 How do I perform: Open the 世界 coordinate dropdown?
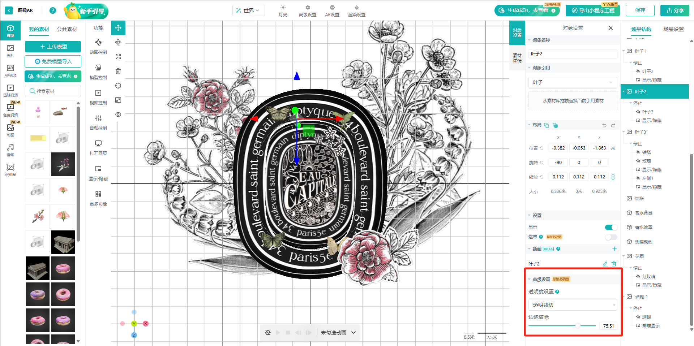[248, 10]
